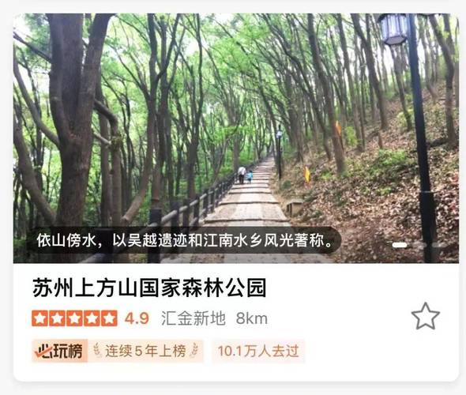Tap the 10.1万人去过 tag

[258, 351]
